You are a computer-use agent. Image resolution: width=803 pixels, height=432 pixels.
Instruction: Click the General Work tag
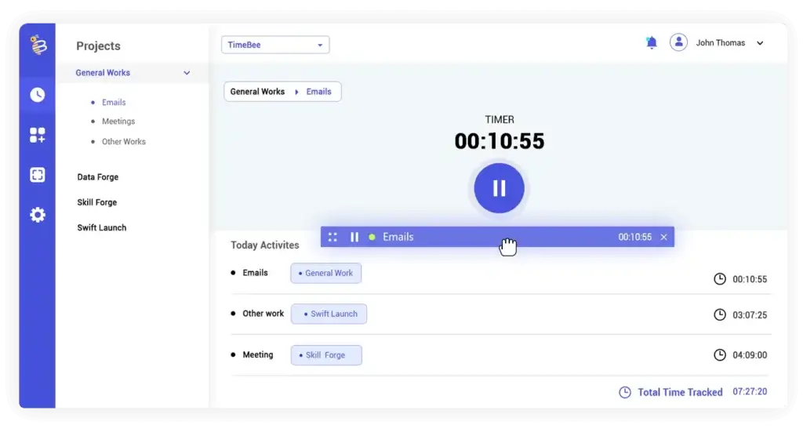325,274
